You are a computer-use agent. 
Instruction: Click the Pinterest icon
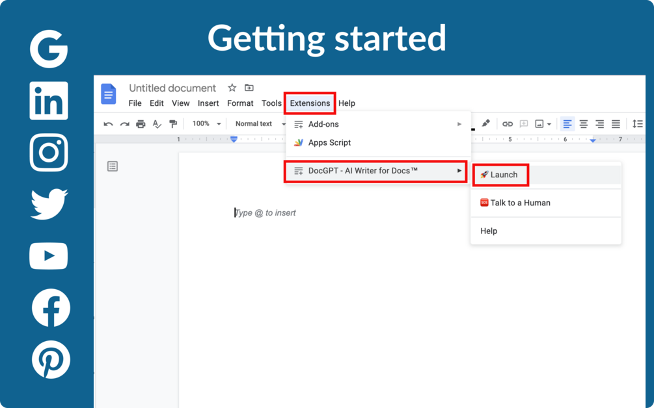51,359
